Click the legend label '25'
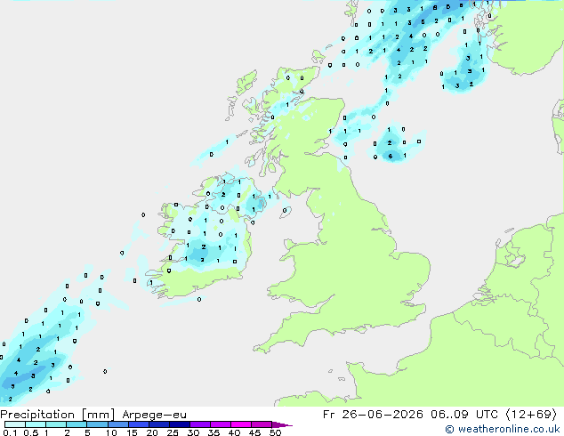The image size is (564, 436). pyautogui.click(x=173, y=432)
